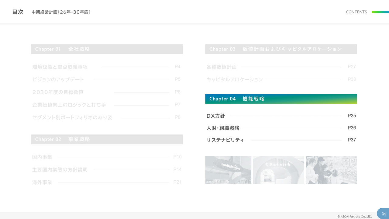This screenshot has width=389, height=219.
Task: Click the 2030年度の目標数値 entry
Action: tap(58, 92)
